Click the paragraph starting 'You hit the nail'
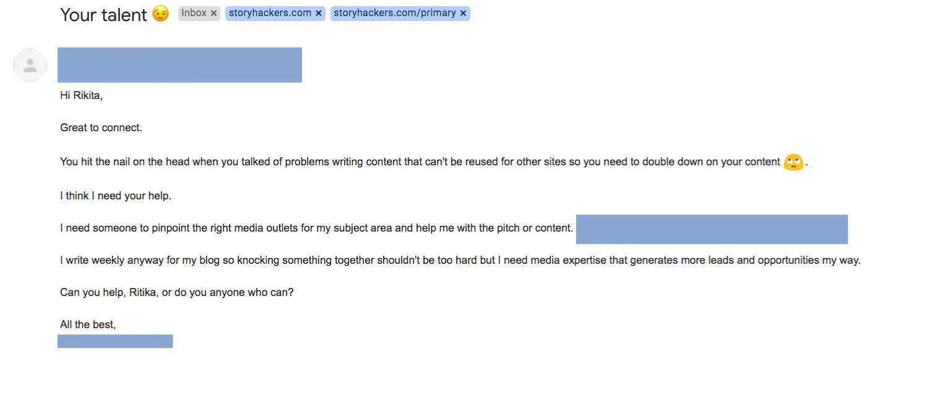The height and width of the screenshot is (400, 932). (x=434, y=162)
